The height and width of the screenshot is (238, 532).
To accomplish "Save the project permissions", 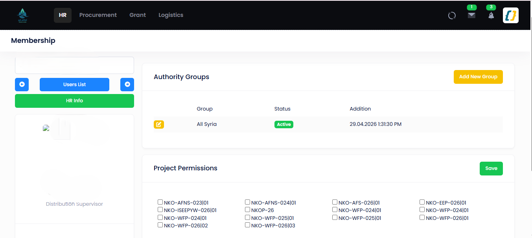I will (491, 168).
